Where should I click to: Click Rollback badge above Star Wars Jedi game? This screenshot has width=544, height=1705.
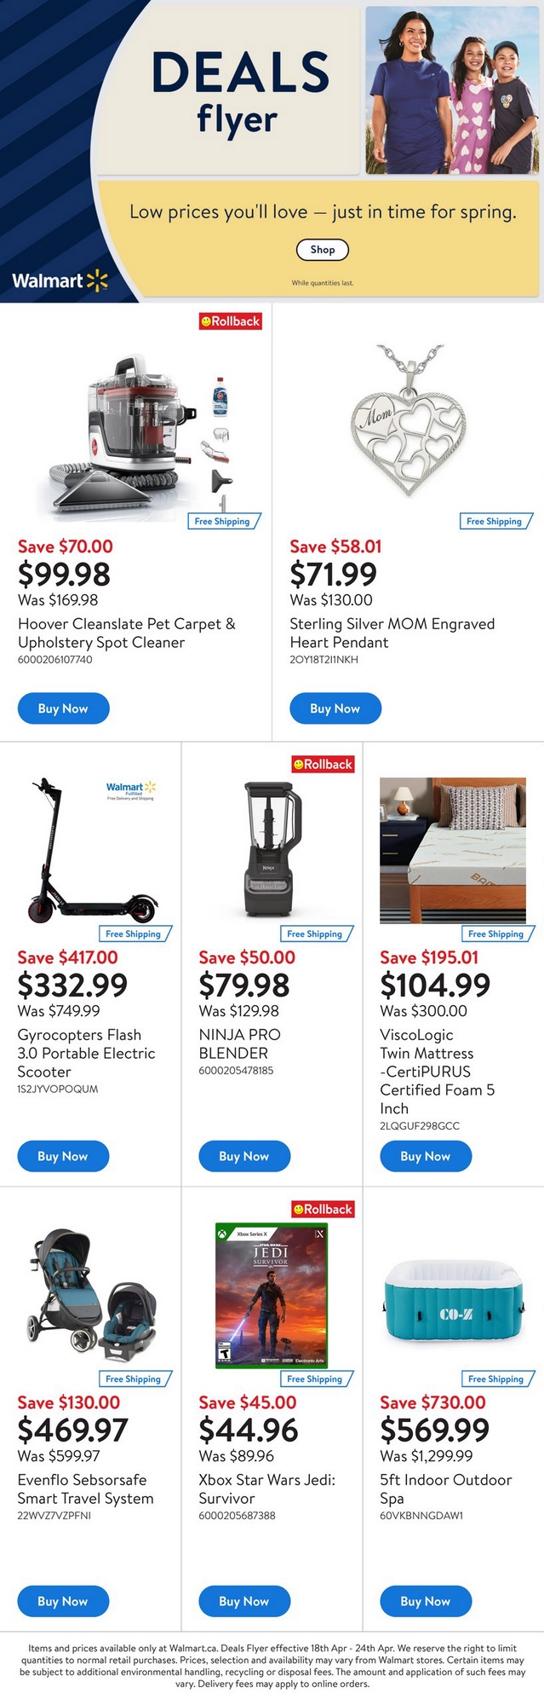323,1209
